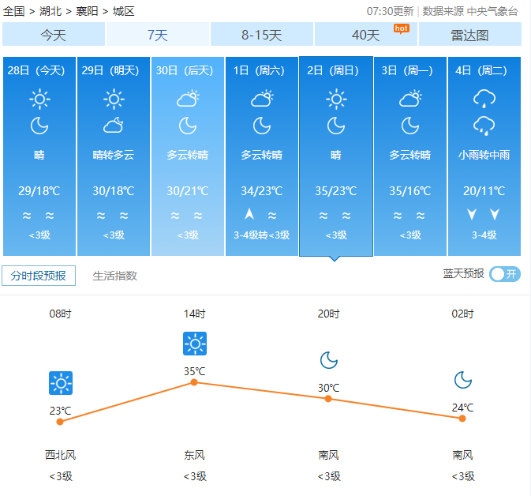The image size is (531, 496).
Task: Click the 小雨转中雨 weather text
Action: click(x=484, y=155)
